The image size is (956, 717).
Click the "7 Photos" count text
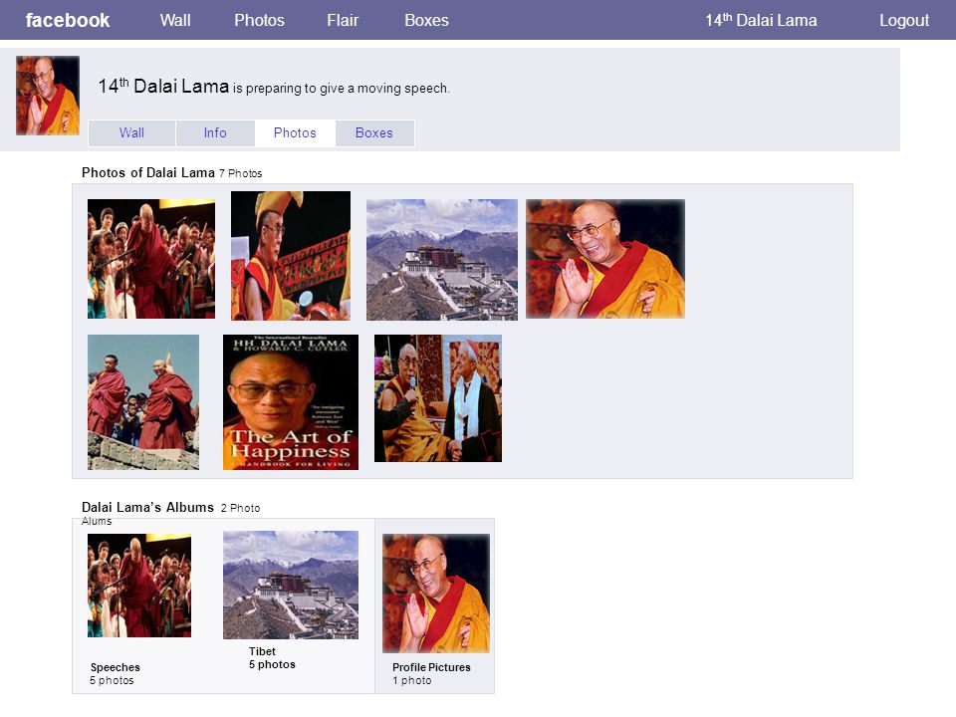[241, 173]
